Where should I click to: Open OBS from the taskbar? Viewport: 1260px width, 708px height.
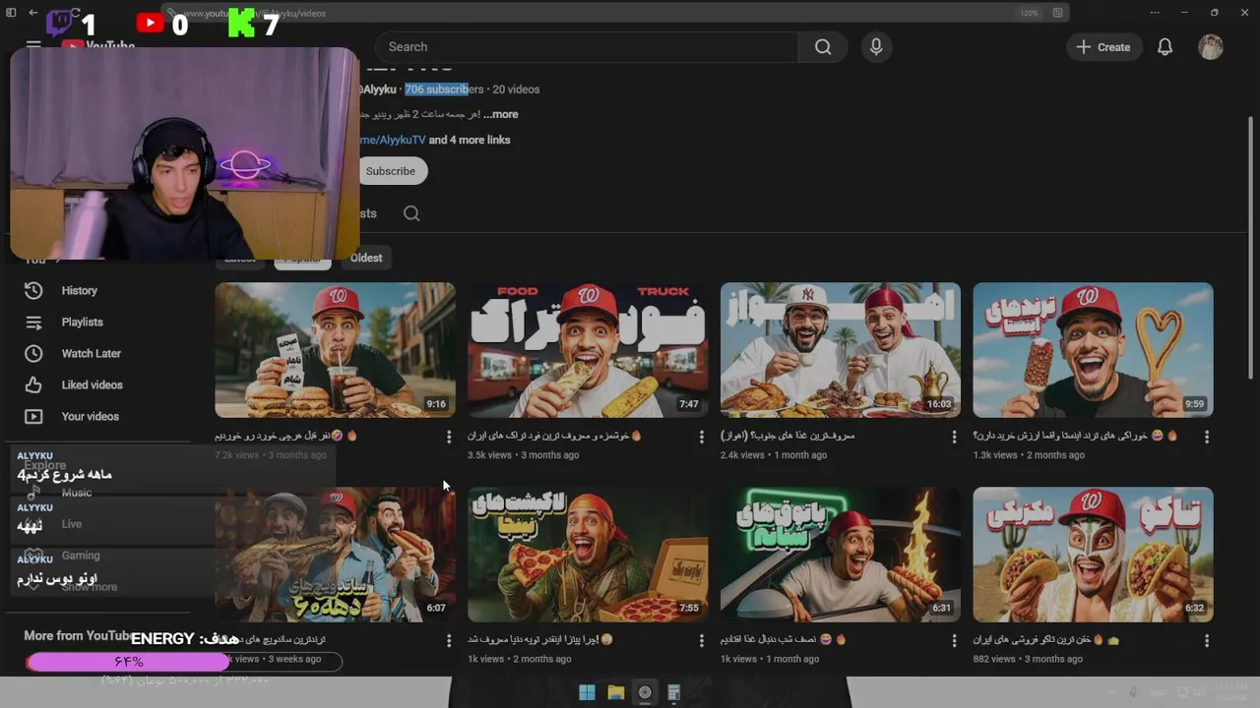645,692
